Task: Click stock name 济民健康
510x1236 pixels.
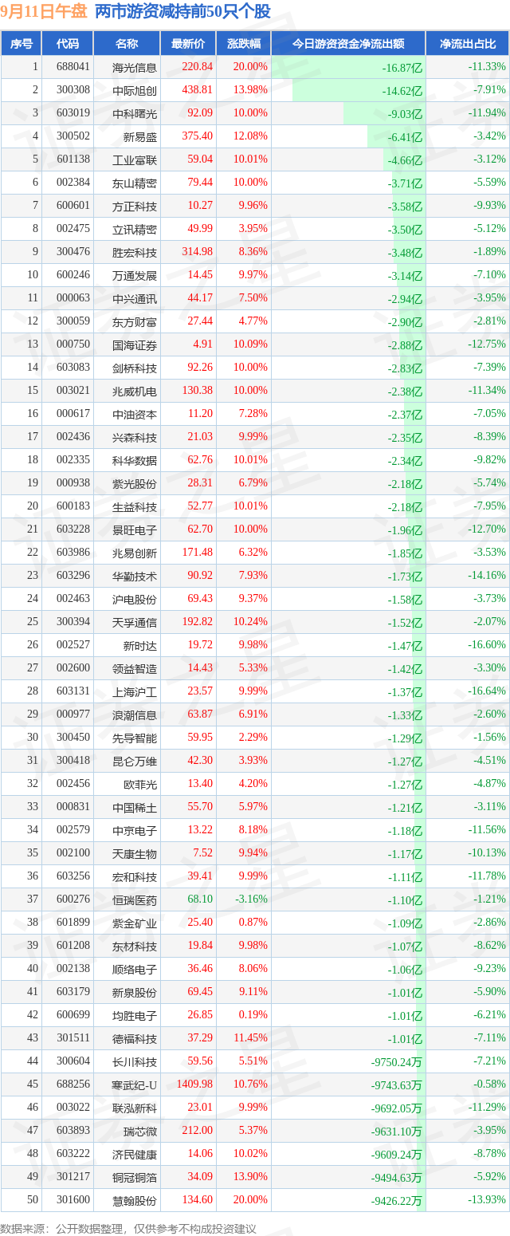Action: (135, 1155)
